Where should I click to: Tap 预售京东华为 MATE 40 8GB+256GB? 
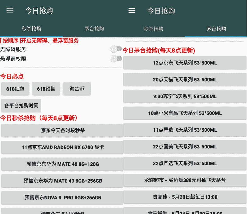[x=62, y=181]
